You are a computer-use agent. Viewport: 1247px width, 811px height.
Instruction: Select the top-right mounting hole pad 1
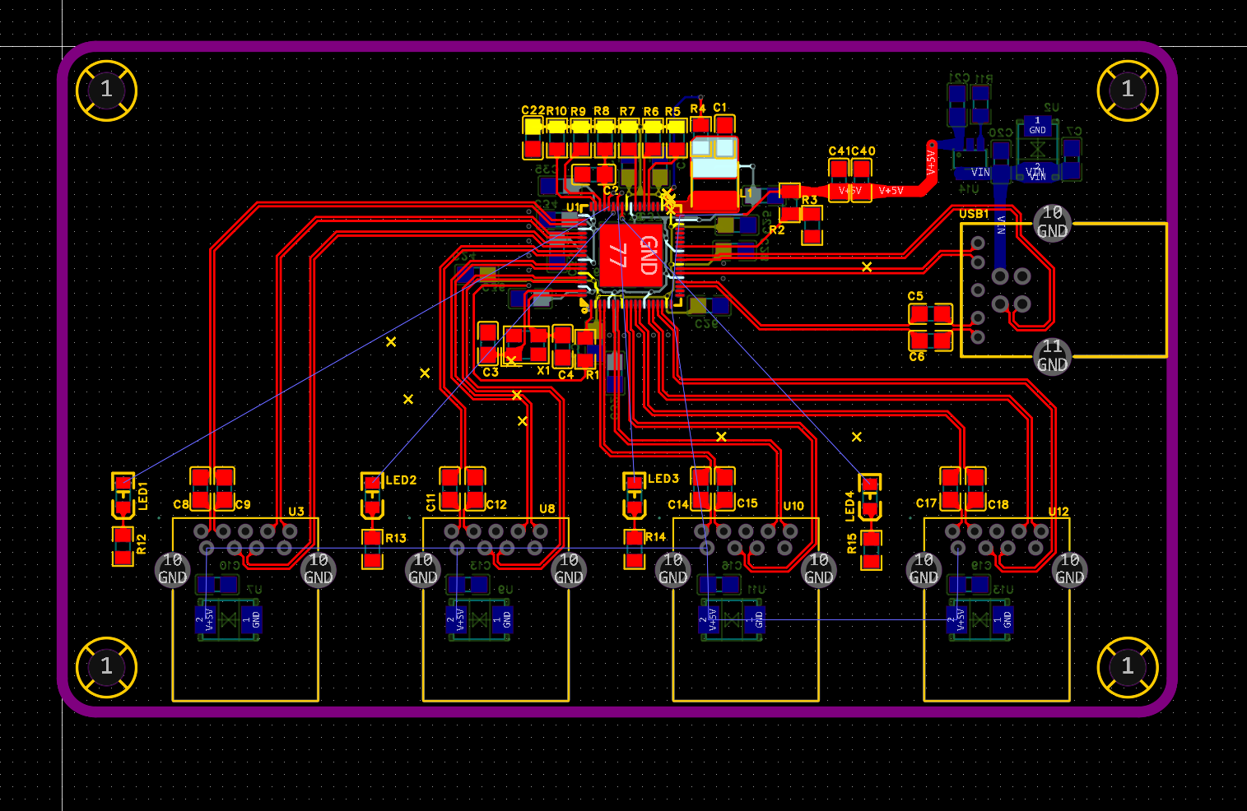tap(1128, 90)
